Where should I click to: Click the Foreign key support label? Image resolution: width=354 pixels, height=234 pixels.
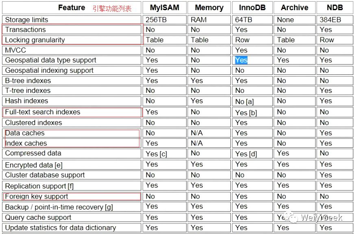(37, 197)
